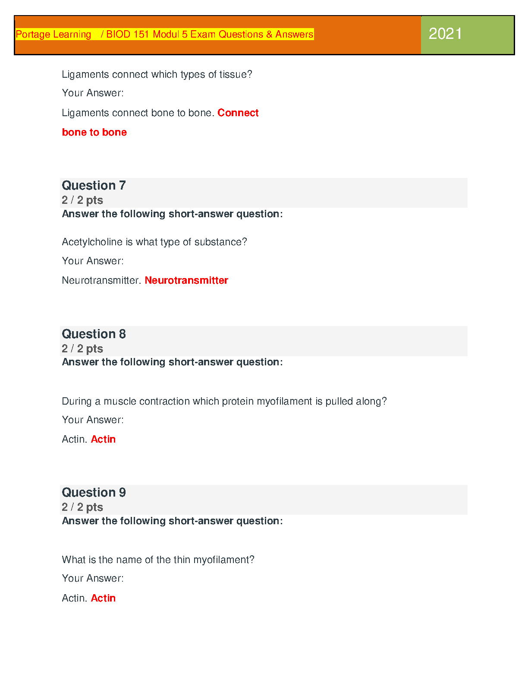Click the Portage Learning header title
Screen dimensions: 528x684
[x=164, y=34]
